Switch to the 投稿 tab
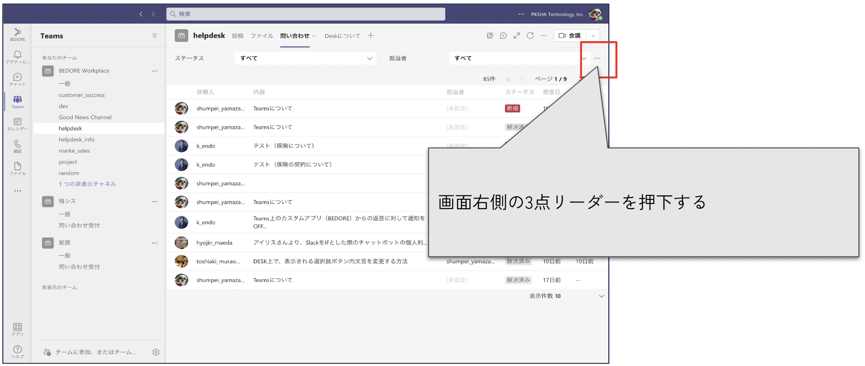 point(238,36)
